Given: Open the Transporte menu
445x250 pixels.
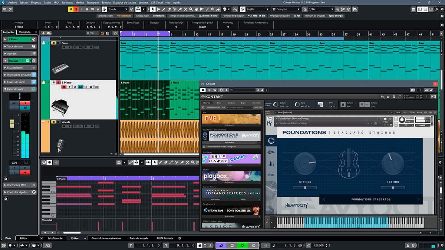Looking at the screenshot, I should pos(93,2).
